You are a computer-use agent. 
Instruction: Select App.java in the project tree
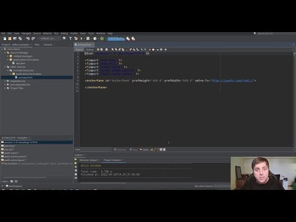click(x=20, y=64)
